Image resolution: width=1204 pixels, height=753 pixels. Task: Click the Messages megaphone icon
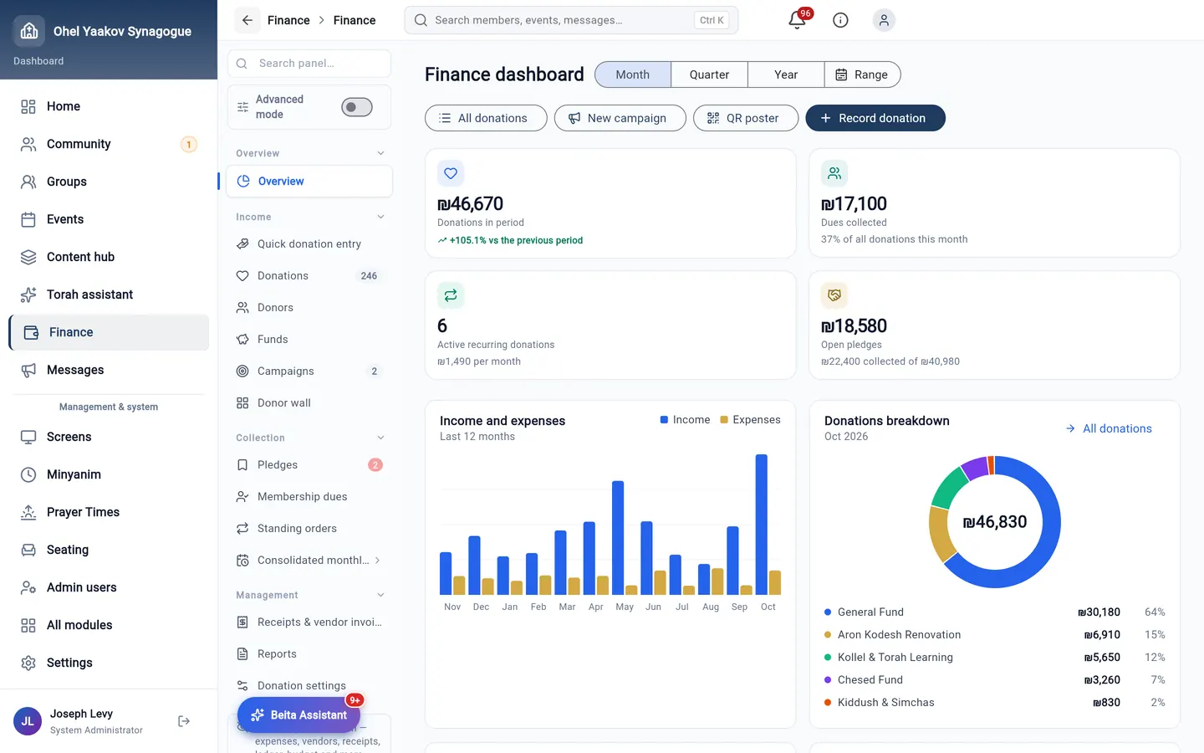[x=28, y=370]
